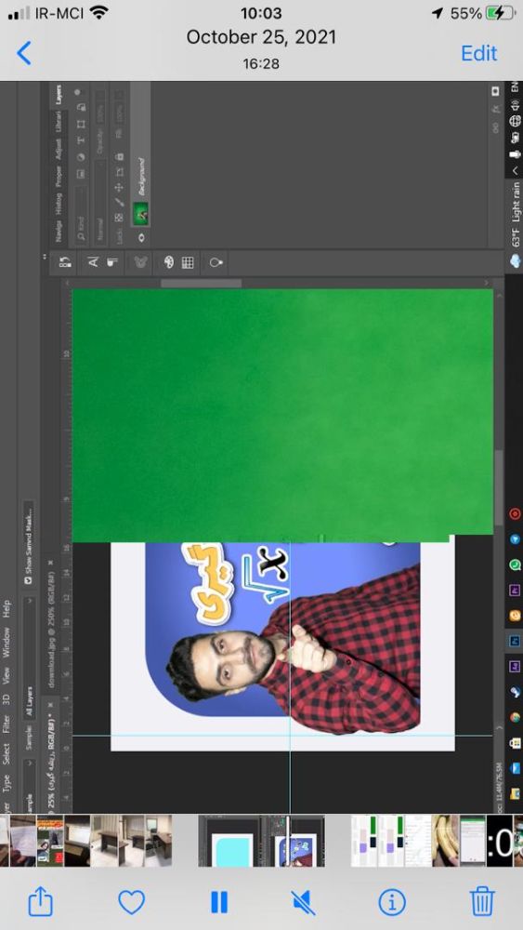Viewport: 523px width, 930px height.
Task: Open the Premiere Pro taskbar icon
Action: click(x=515, y=591)
